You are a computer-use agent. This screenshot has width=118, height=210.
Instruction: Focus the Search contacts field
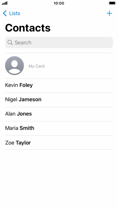[59, 43]
